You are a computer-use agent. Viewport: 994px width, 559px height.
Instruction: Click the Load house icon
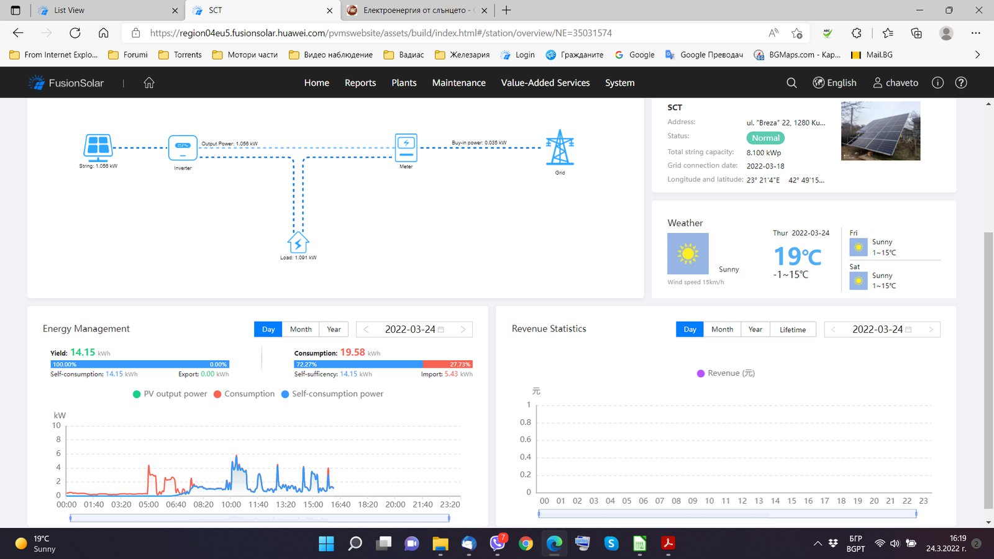click(298, 242)
